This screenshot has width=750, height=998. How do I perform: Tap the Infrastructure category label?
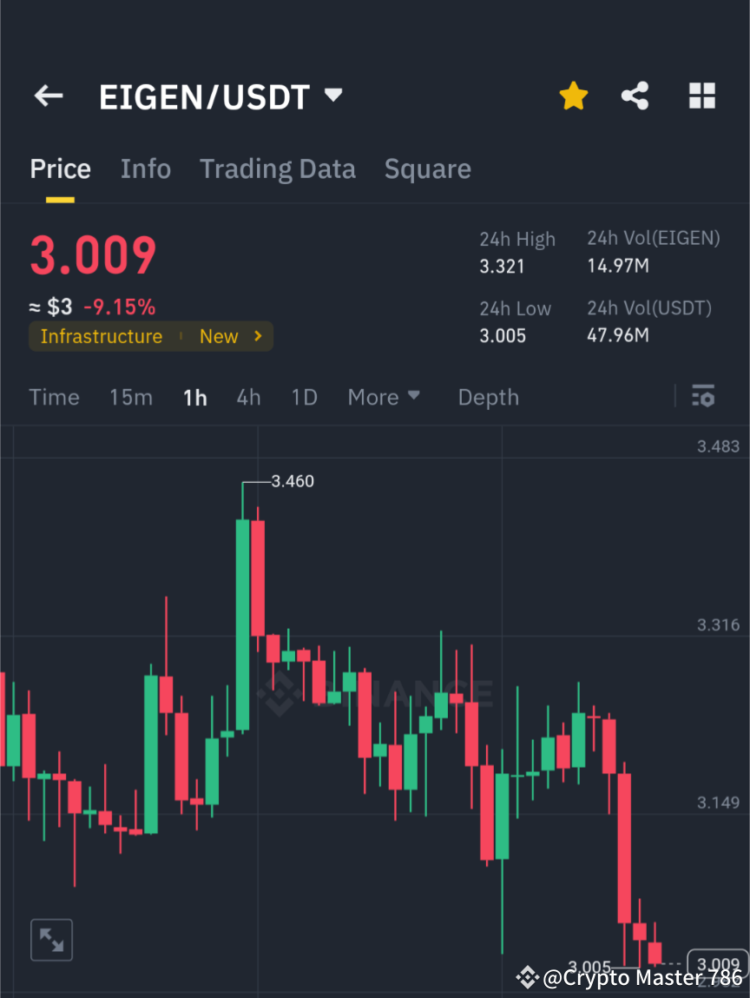102,336
